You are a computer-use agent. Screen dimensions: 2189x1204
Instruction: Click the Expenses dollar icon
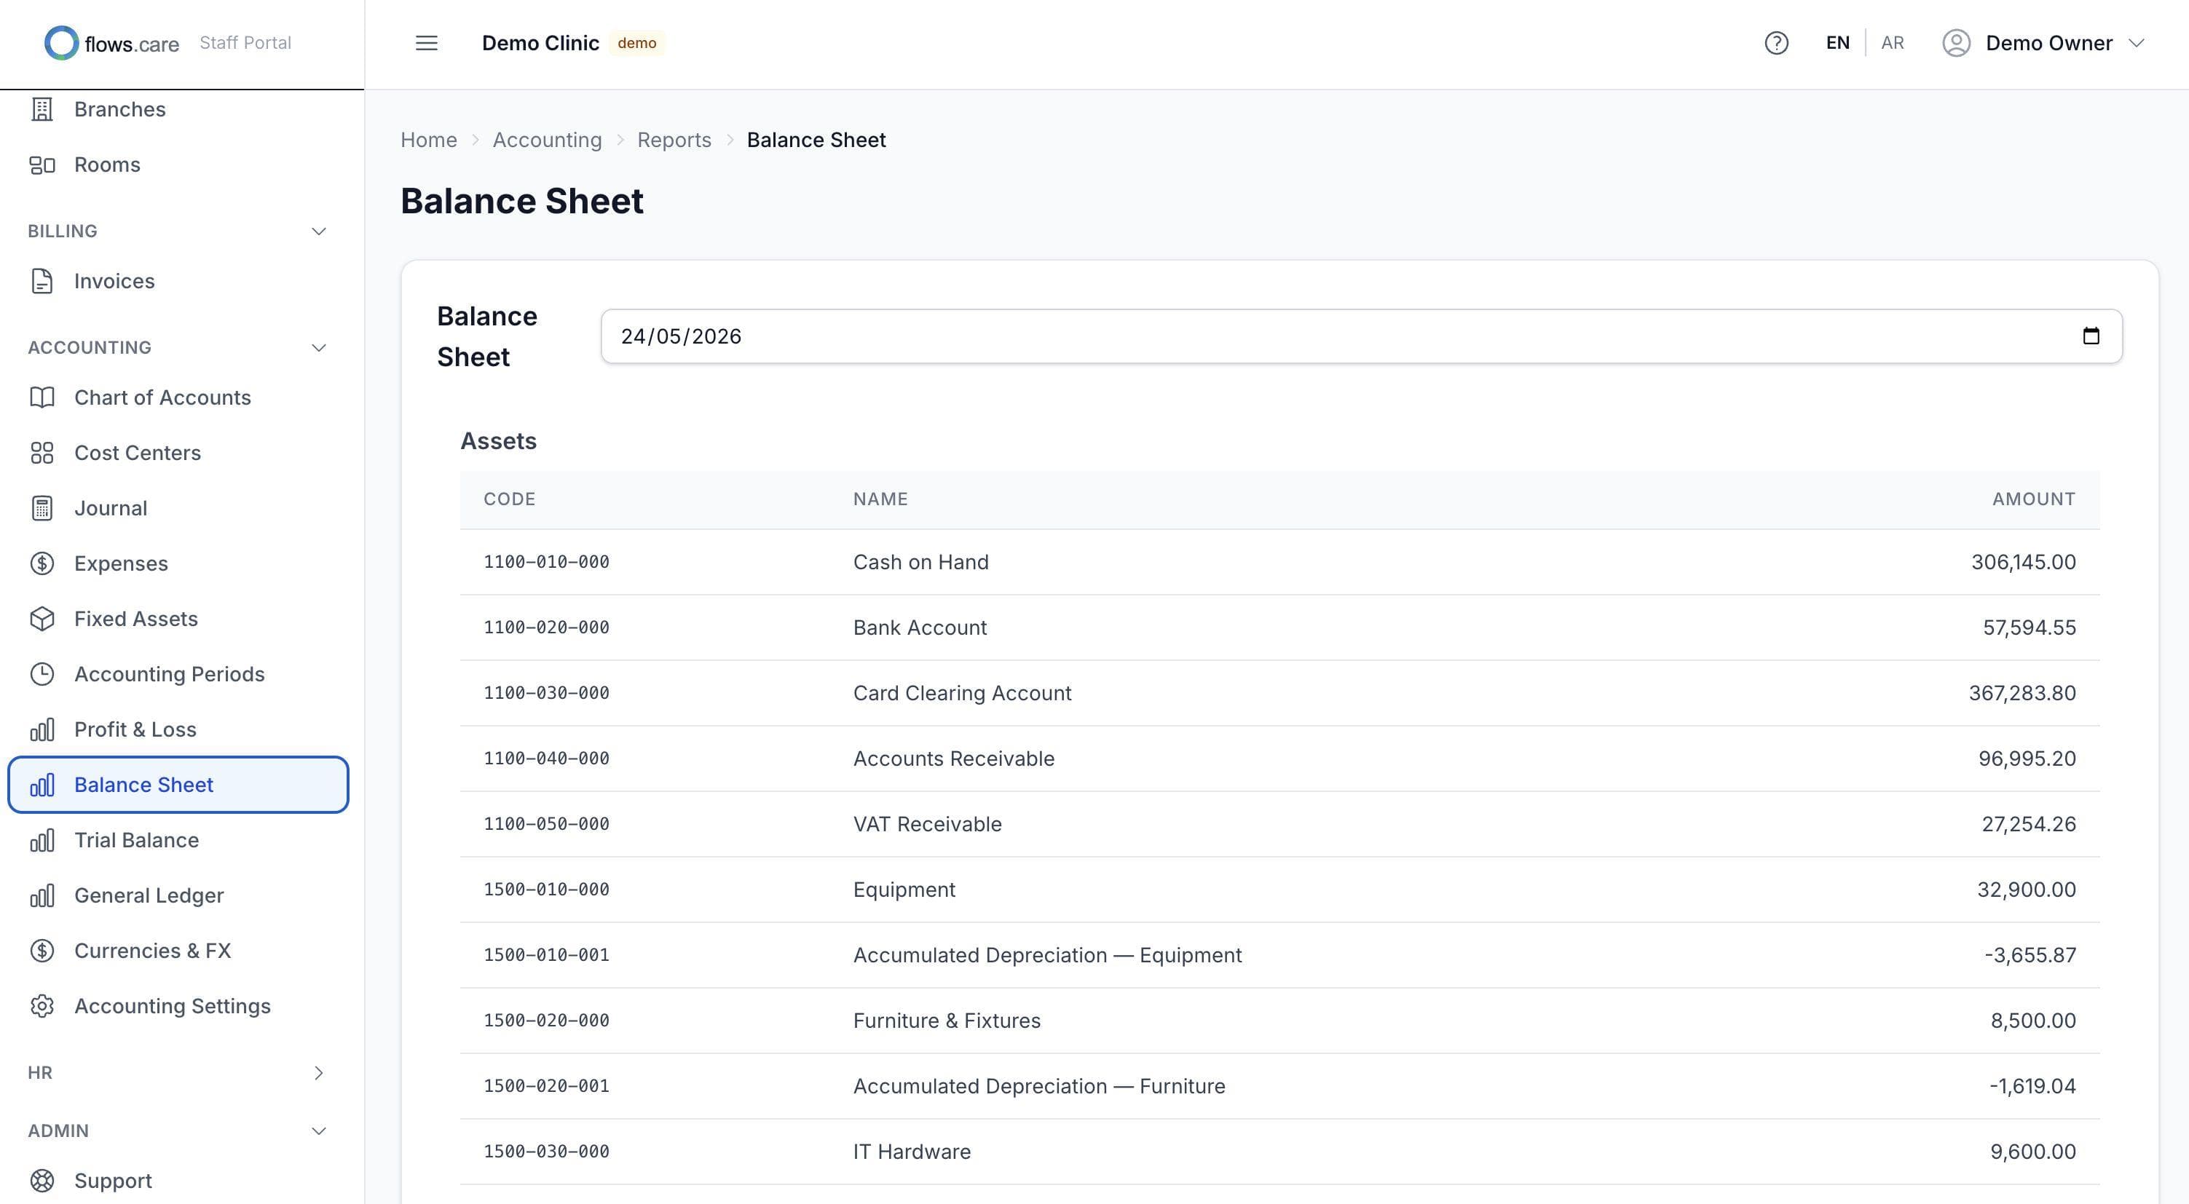click(x=42, y=563)
